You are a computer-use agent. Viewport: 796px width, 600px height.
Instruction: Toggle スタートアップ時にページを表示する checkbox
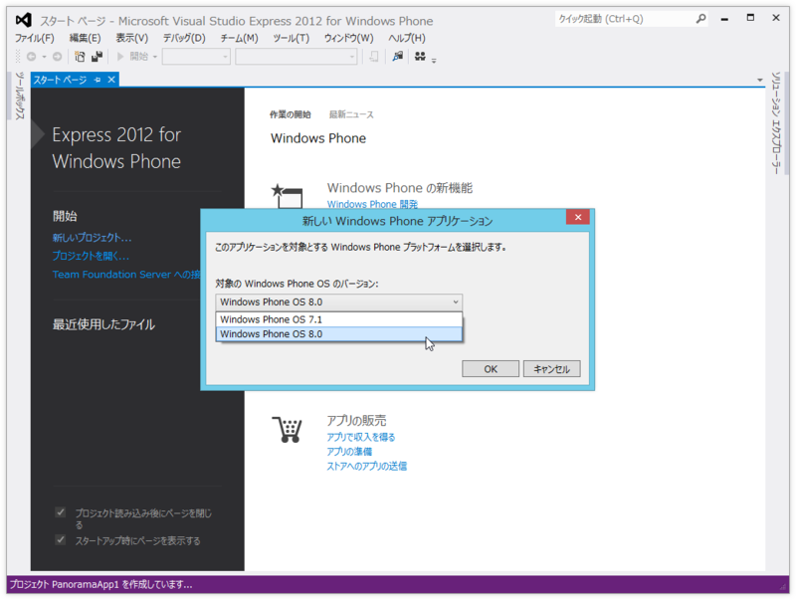pyautogui.click(x=61, y=539)
